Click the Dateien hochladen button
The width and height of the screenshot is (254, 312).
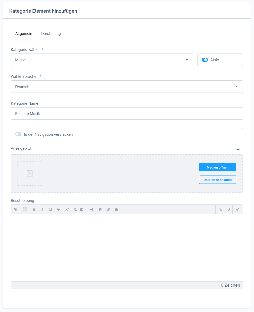point(218,180)
